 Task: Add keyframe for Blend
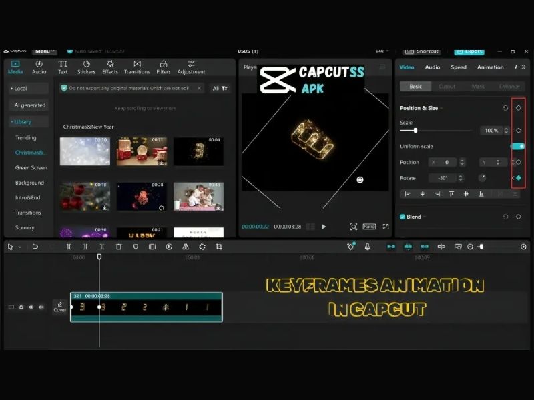pos(519,217)
